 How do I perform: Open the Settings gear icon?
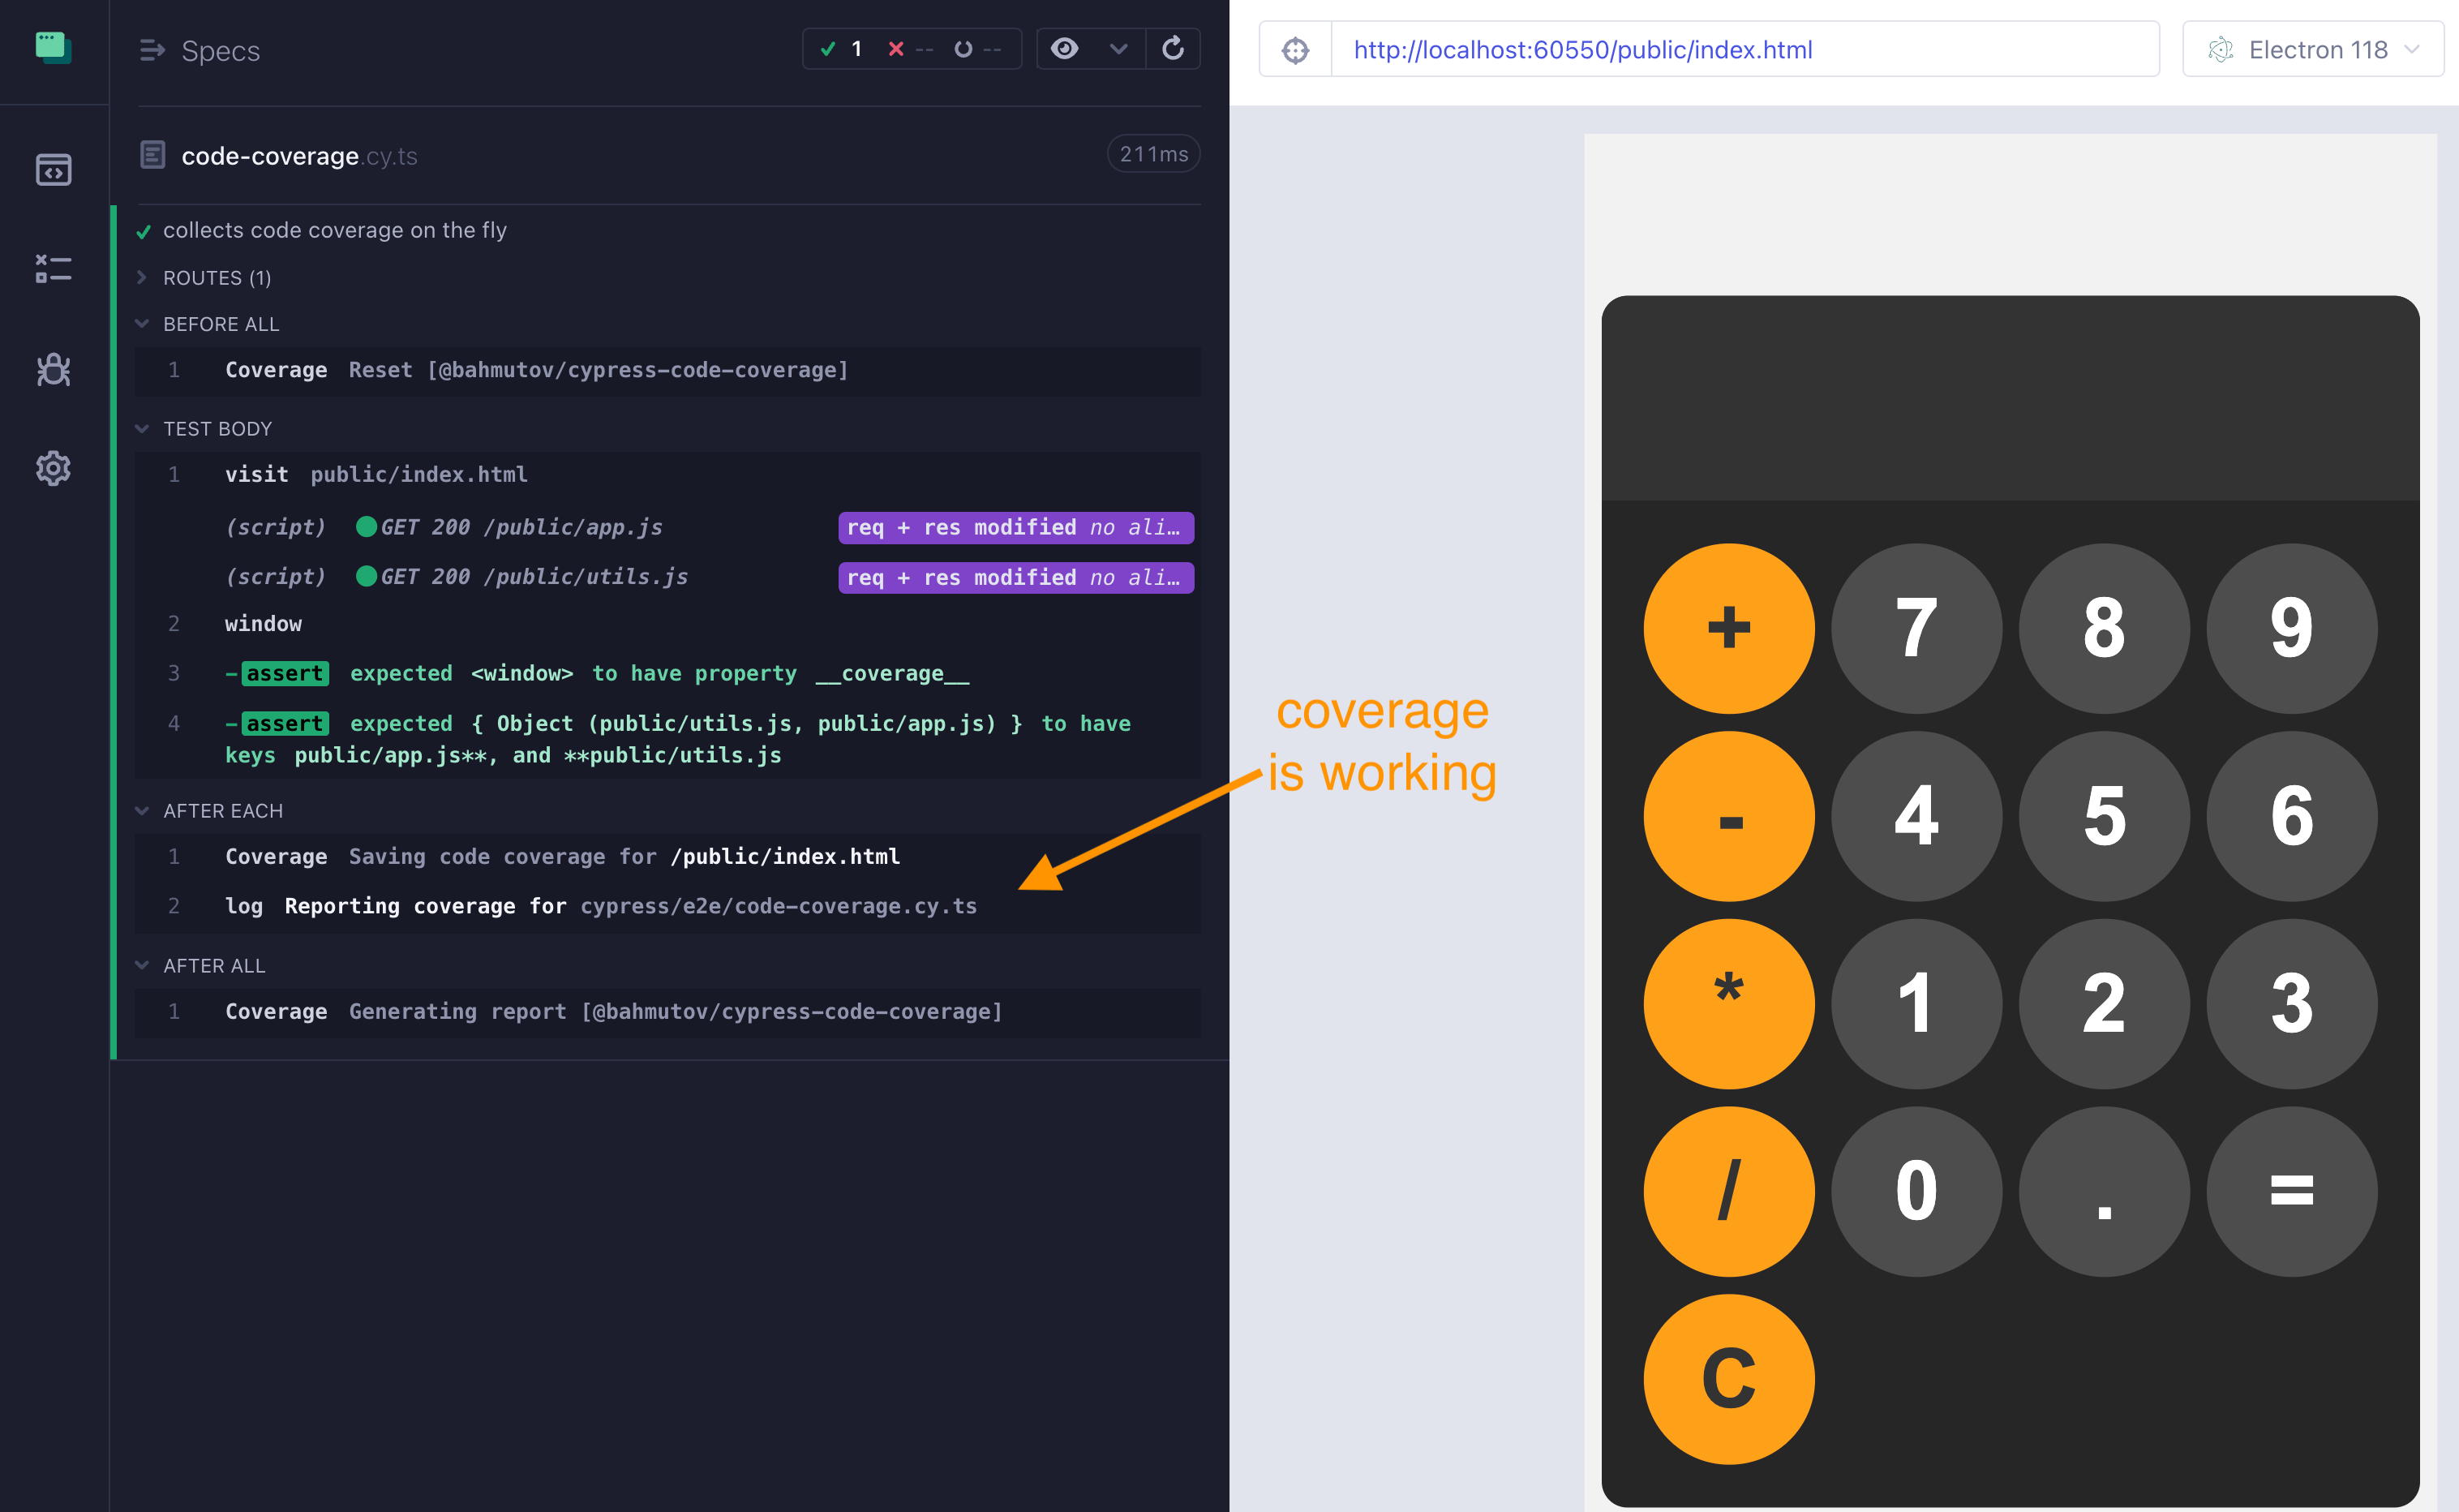tap(53, 468)
